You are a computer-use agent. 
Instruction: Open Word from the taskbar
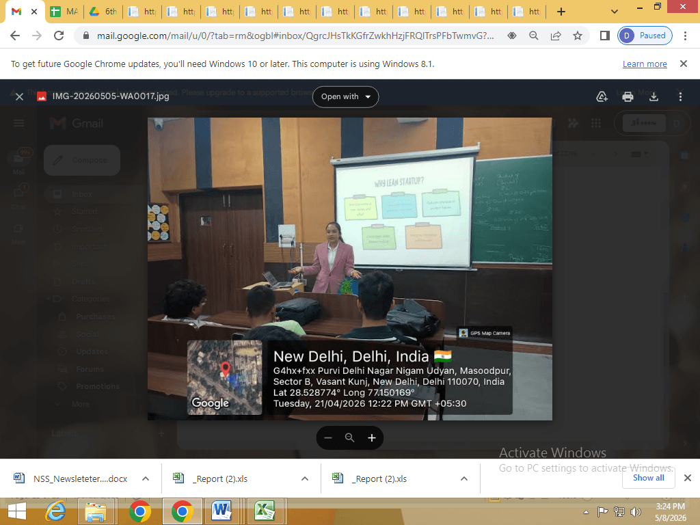coord(222,511)
